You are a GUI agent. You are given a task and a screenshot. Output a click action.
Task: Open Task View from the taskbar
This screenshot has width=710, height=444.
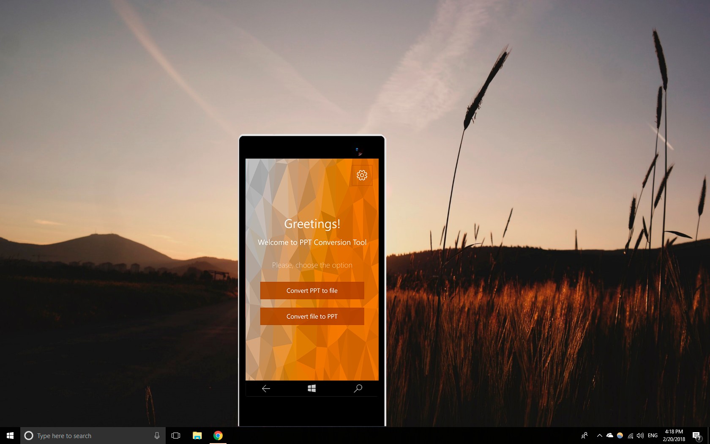176,436
